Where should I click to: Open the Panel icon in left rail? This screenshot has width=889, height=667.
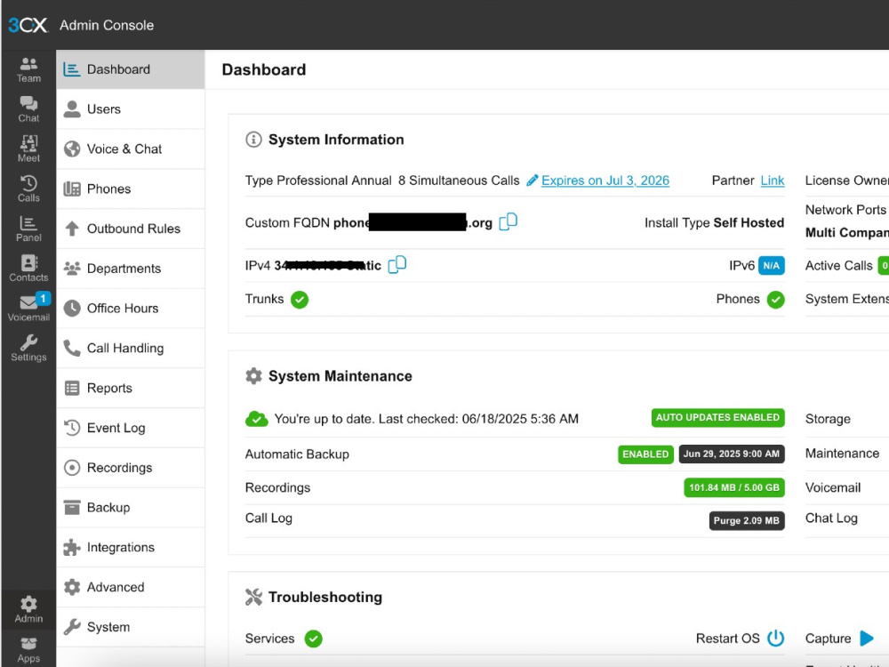point(28,229)
